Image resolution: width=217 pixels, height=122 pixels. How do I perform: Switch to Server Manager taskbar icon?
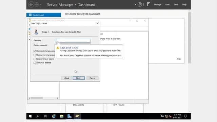70,116
